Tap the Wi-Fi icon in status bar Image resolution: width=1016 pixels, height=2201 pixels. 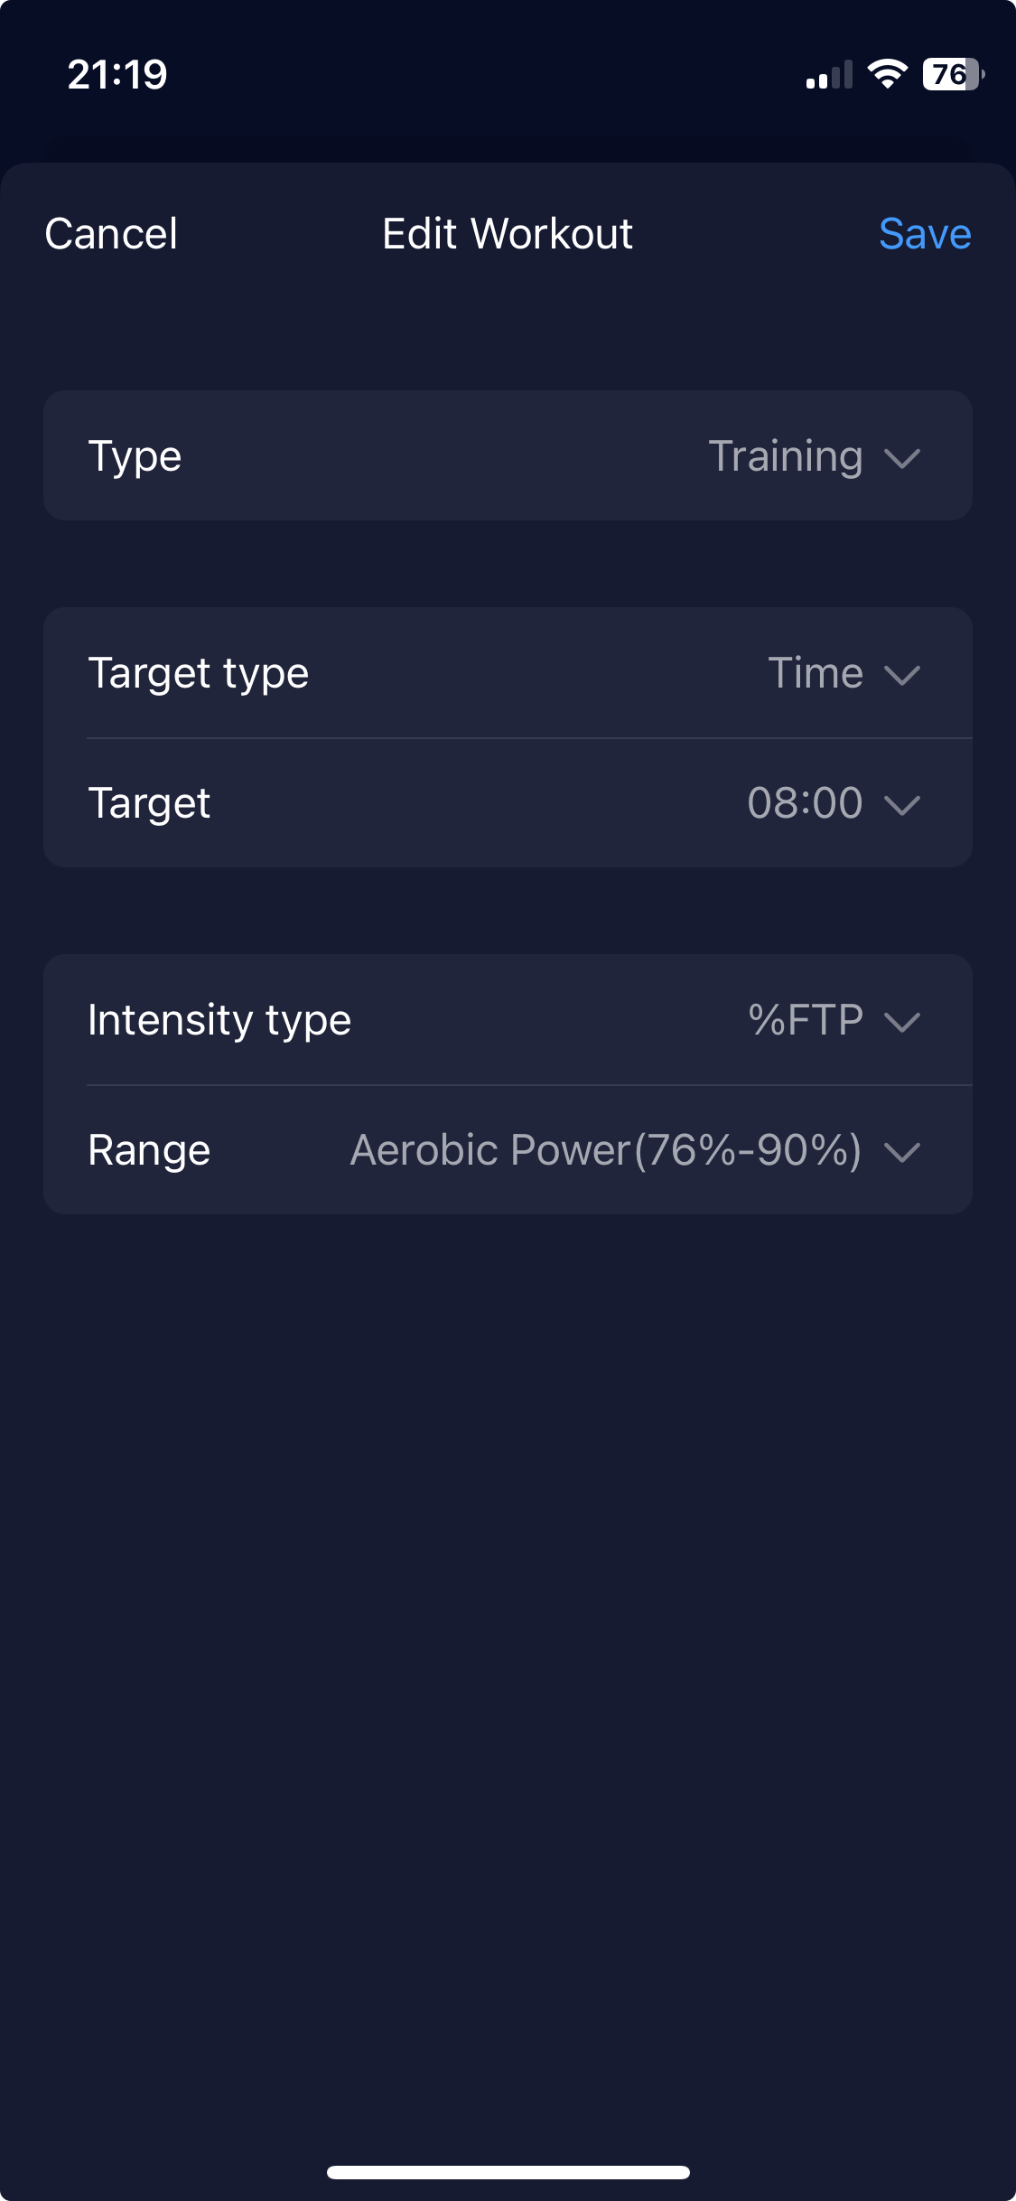tap(887, 74)
